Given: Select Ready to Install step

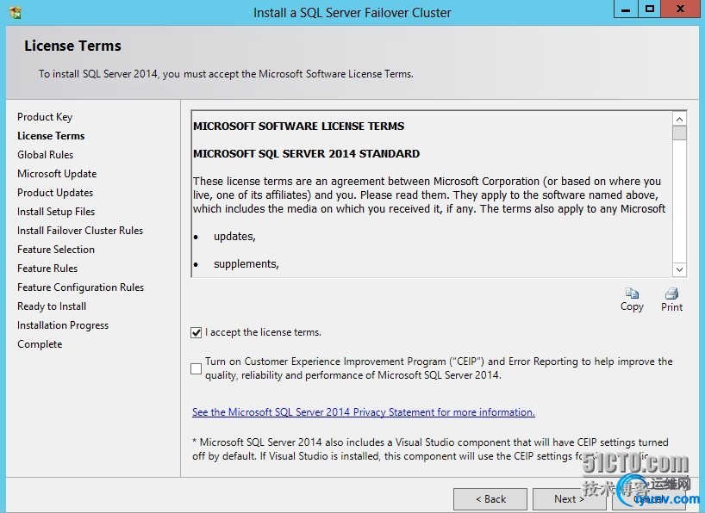Looking at the screenshot, I should 52,306.
